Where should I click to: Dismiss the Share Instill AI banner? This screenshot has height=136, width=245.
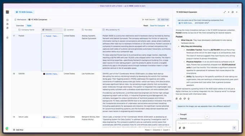click(x=237, y=6)
